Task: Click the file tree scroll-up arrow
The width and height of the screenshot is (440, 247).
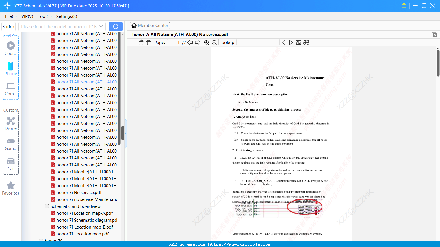Action: click(122, 35)
